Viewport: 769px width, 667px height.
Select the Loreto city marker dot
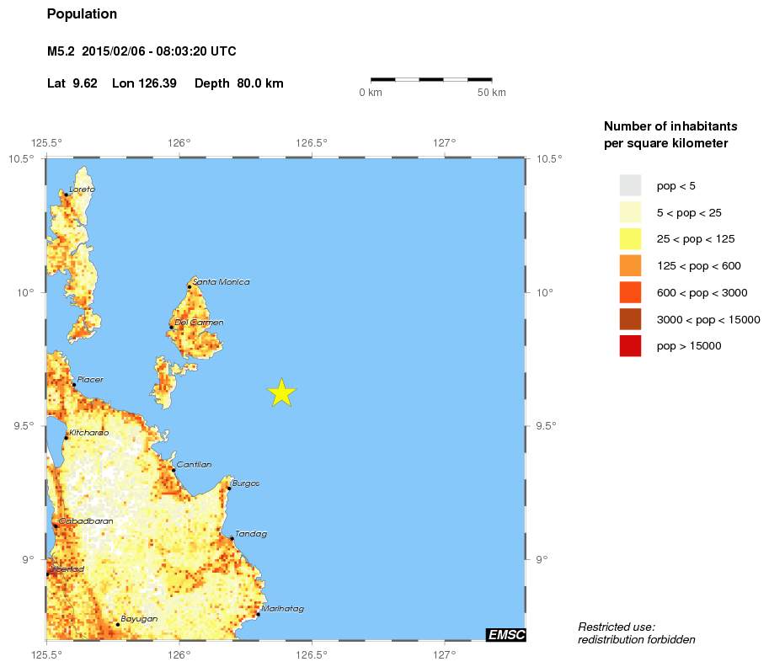pyautogui.click(x=66, y=195)
